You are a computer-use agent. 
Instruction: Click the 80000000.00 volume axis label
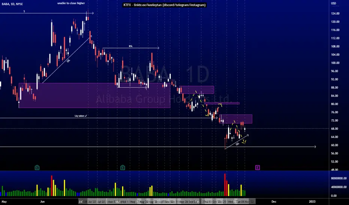click(339, 178)
